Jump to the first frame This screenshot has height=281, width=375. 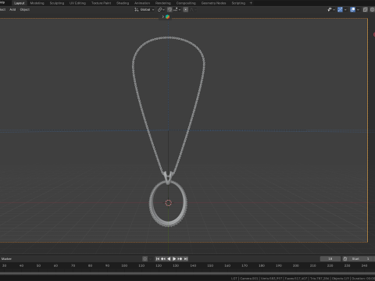pyautogui.click(x=158, y=258)
